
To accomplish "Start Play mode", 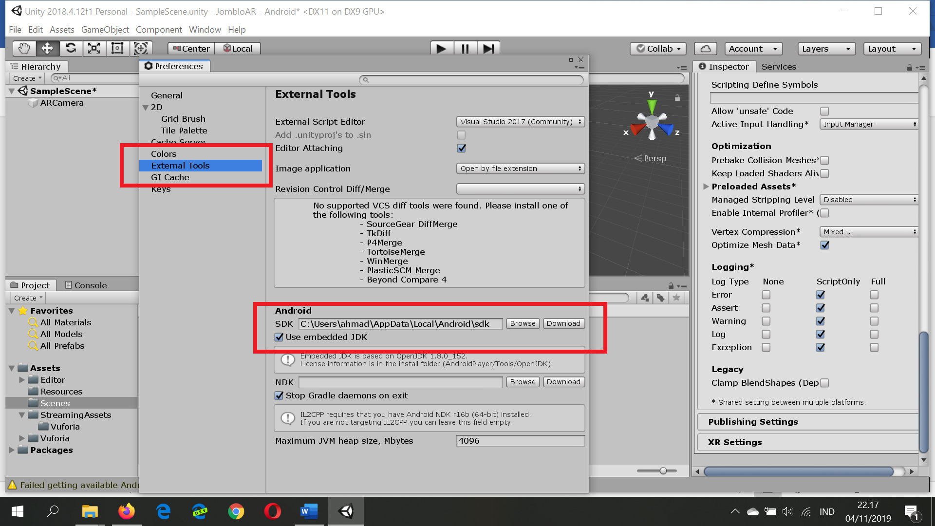I will (442, 49).
